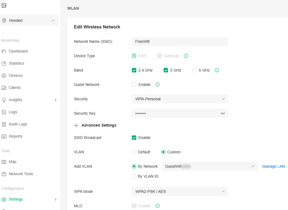Disable the SSID Broadcast checkbox
Screen dimensions: 288x210
point(134,138)
